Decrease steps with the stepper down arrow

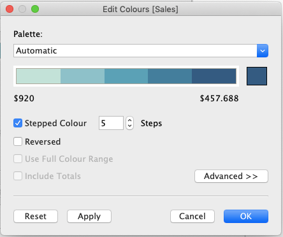(x=129, y=126)
